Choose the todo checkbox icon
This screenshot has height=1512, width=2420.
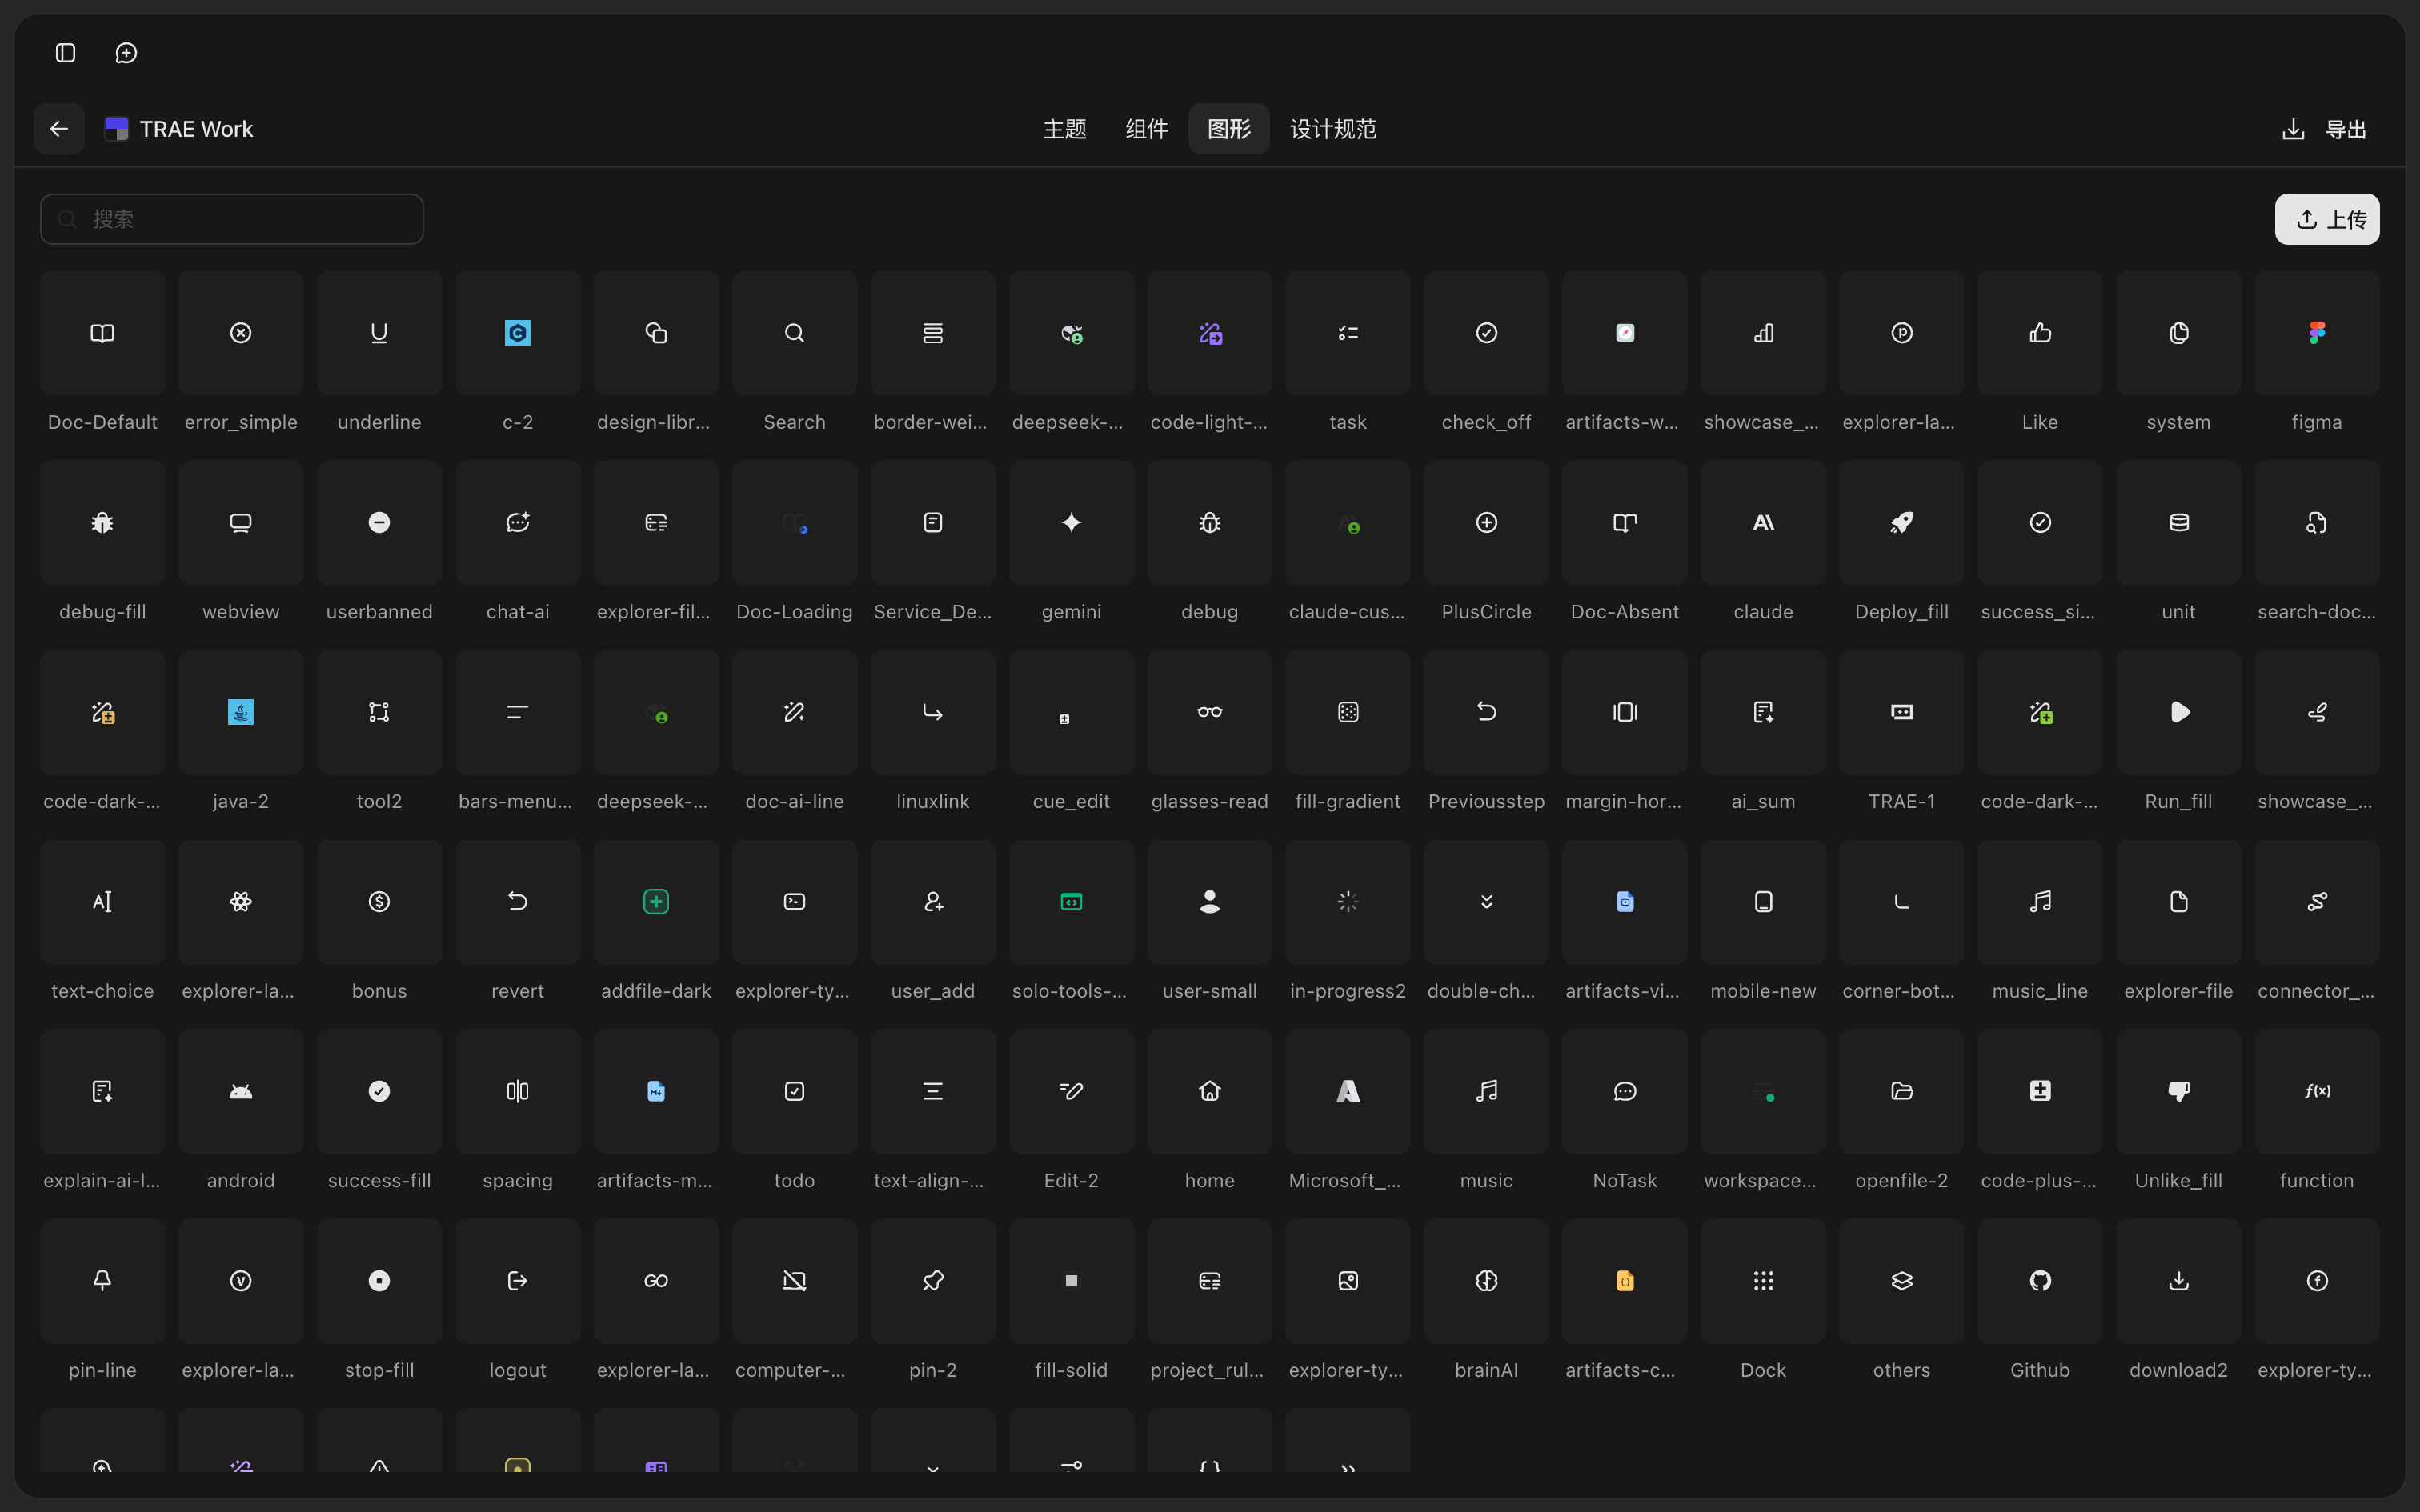click(x=795, y=1091)
